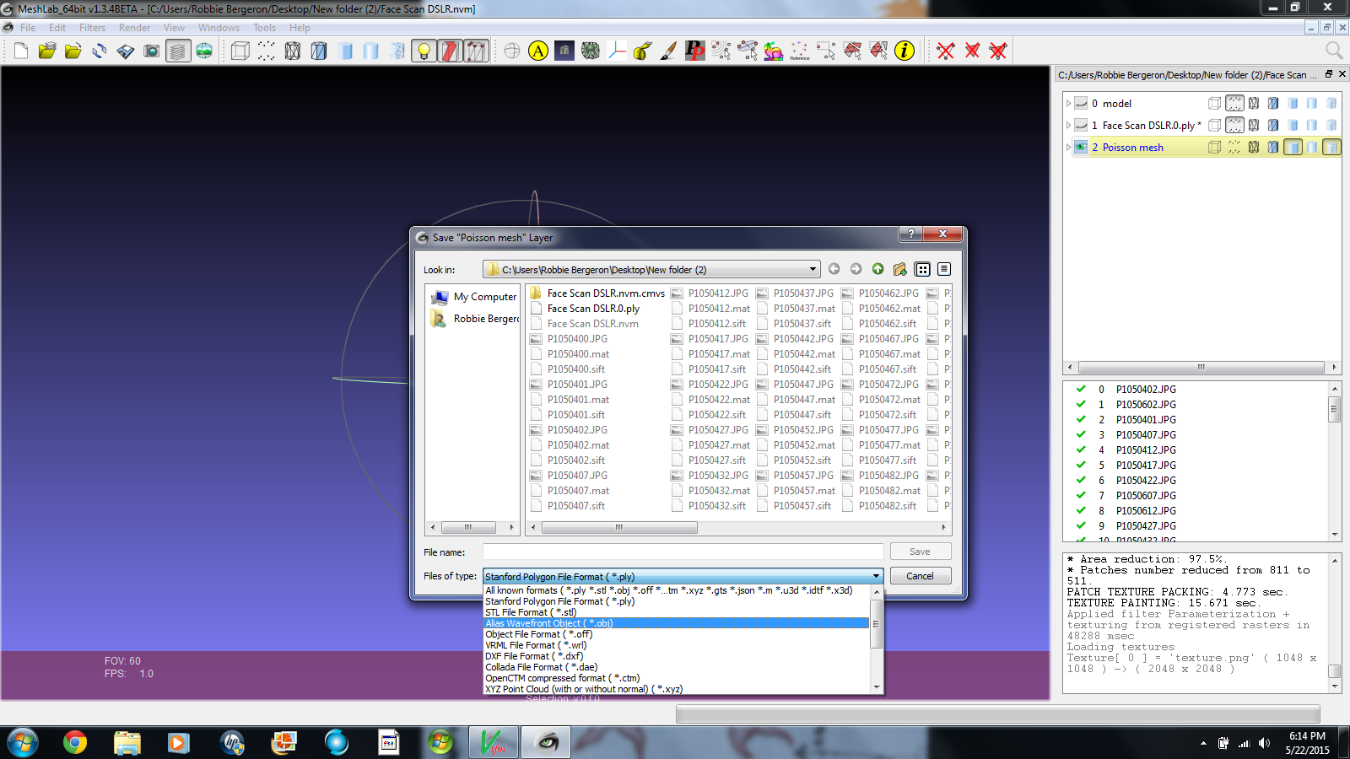Click Delete Selected Vertices red X icon
This screenshot has height=759, width=1350.
point(946,51)
